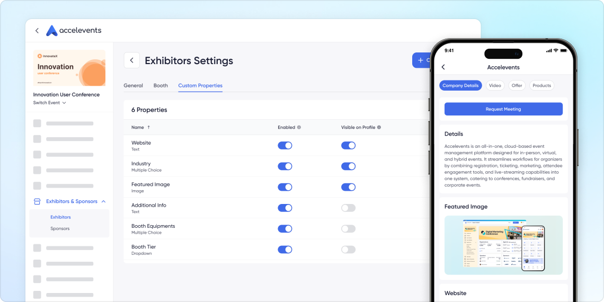Disable the Booth Tier Enabled toggle
The image size is (604, 302).
tap(285, 250)
